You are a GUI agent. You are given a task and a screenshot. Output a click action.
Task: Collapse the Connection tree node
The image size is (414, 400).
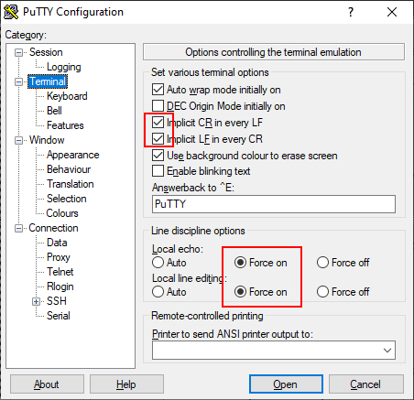19,228
